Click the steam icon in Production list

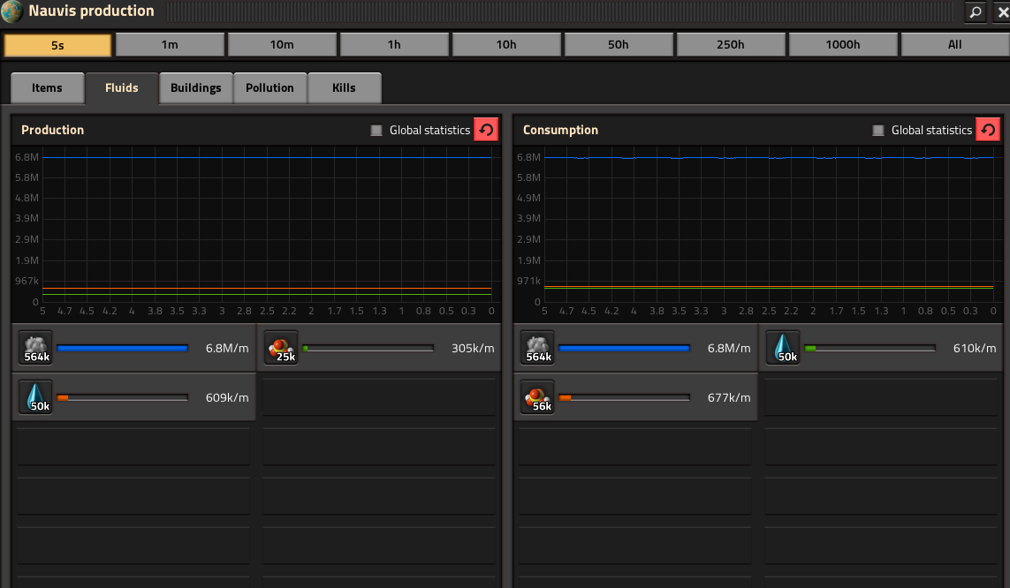tap(35, 348)
